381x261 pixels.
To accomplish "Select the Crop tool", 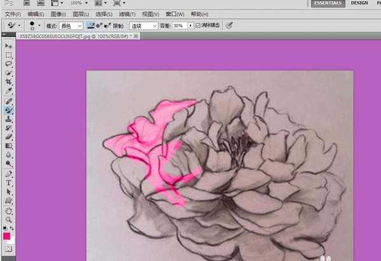I will tap(8, 83).
